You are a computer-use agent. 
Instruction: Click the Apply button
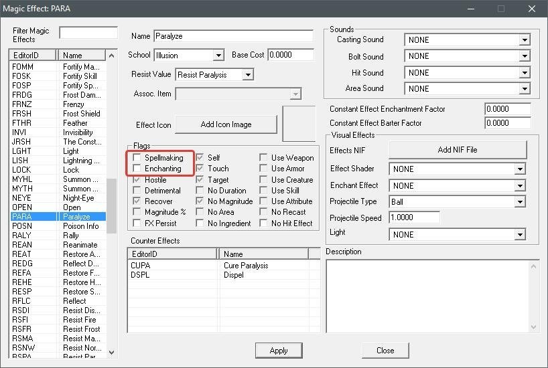[278, 351]
